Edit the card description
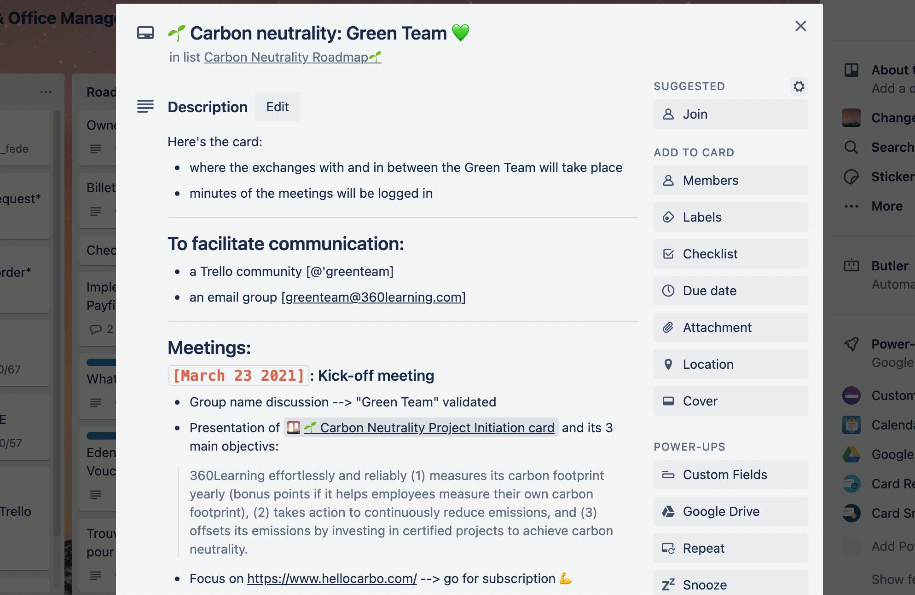 [278, 107]
